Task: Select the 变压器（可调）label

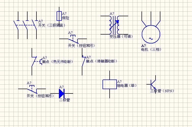Action: [x=121, y=37]
